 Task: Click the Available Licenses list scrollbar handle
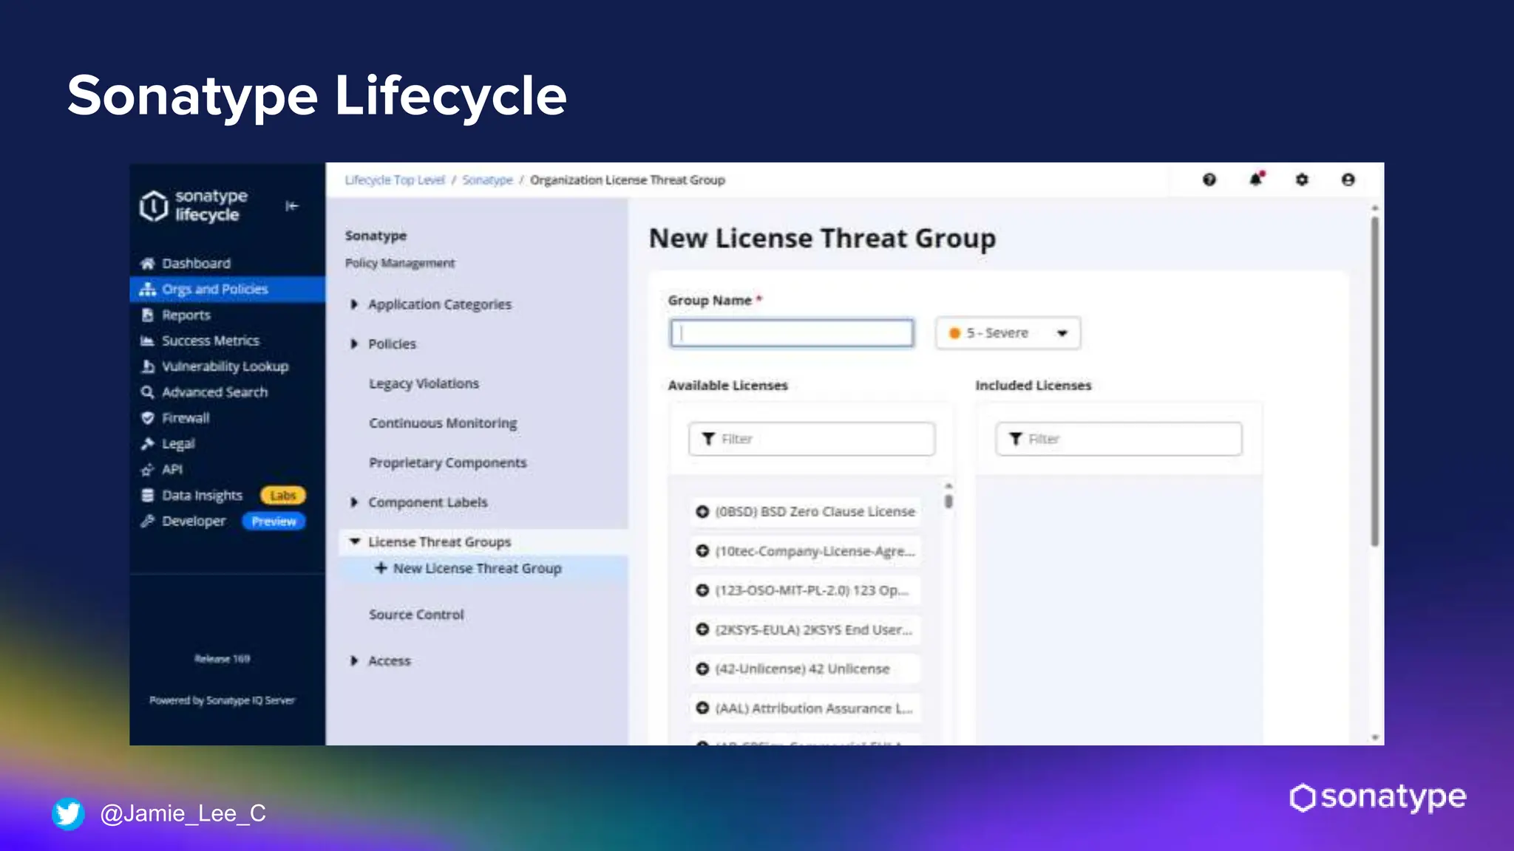pos(948,501)
